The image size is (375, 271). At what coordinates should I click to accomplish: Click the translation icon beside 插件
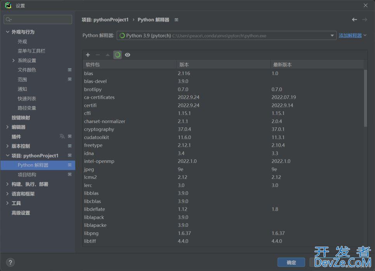tap(62, 136)
